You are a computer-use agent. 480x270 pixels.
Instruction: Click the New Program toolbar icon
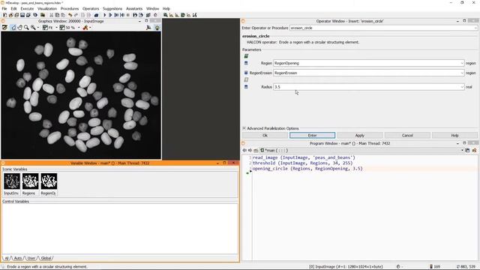pos(4,15)
